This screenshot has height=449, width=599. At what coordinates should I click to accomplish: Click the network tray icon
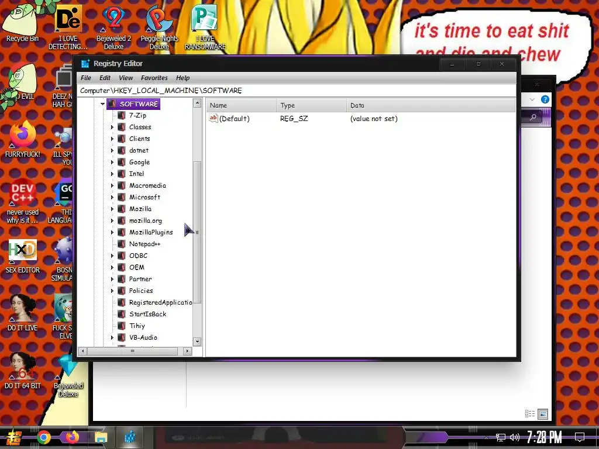501,437
